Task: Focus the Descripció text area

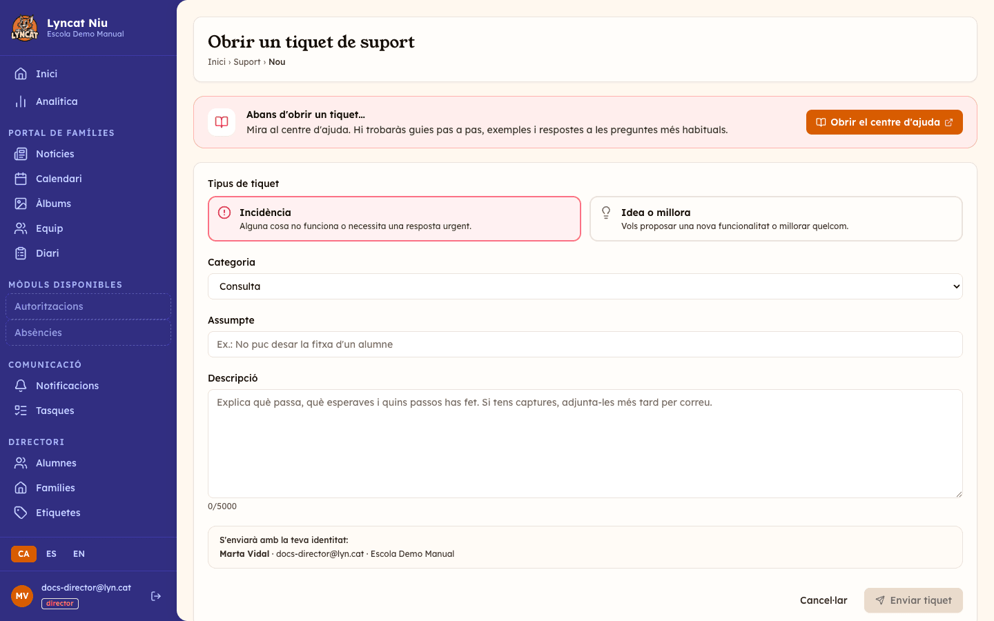Action: tap(585, 444)
